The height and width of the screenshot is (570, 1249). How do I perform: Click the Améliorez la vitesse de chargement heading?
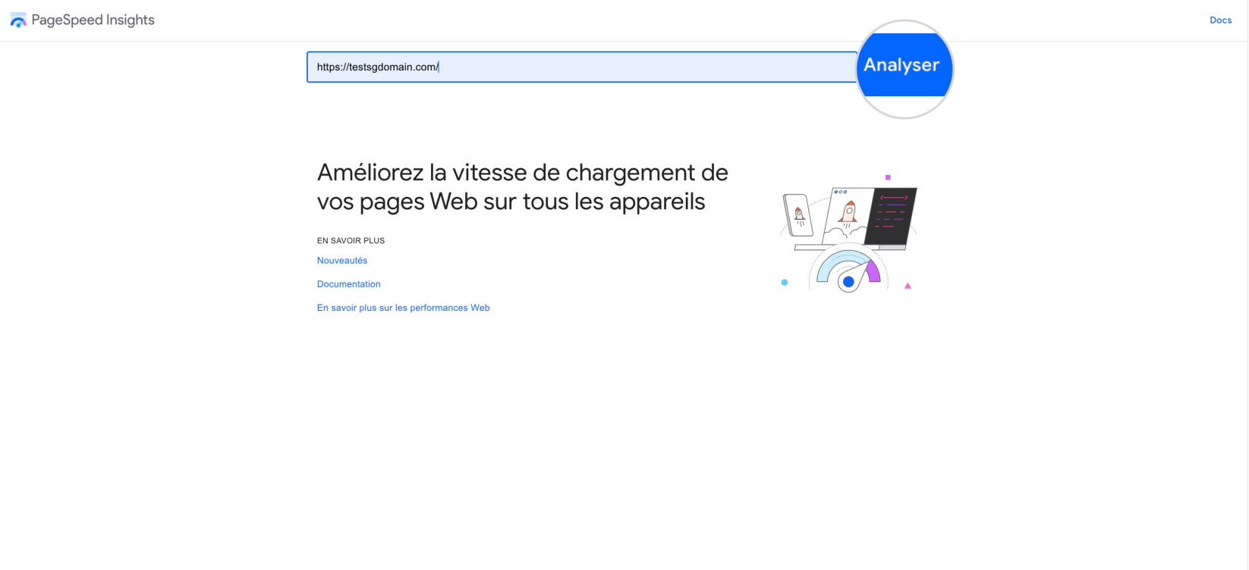tap(523, 187)
